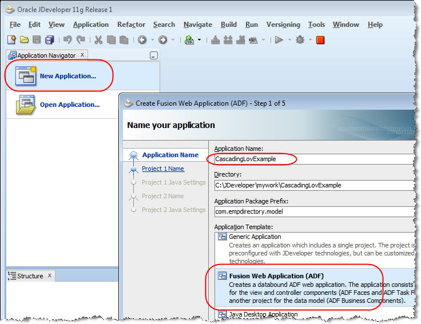Switch to the Structure tab
This screenshot has height=324, width=421.
point(30,276)
